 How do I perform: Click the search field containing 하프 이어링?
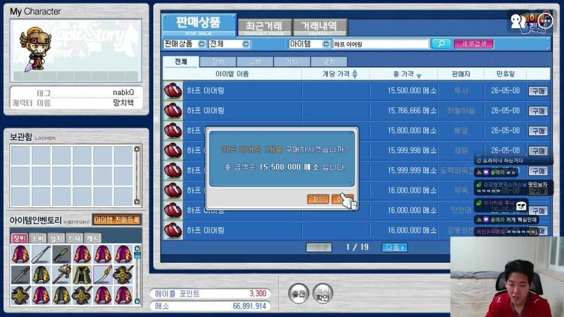point(381,44)
